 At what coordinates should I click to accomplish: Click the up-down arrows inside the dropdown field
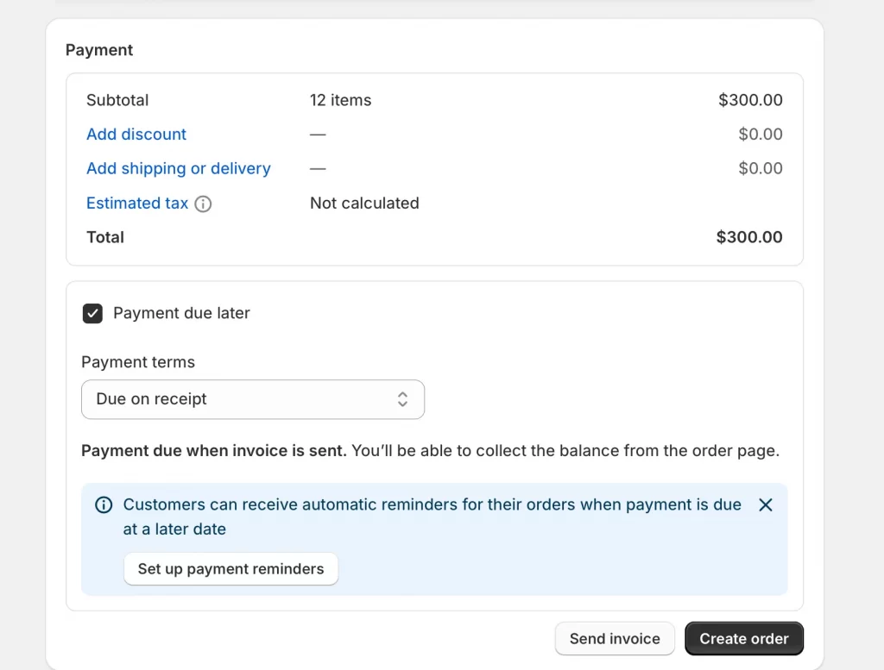pyautogui.click(x=403, y=399)
